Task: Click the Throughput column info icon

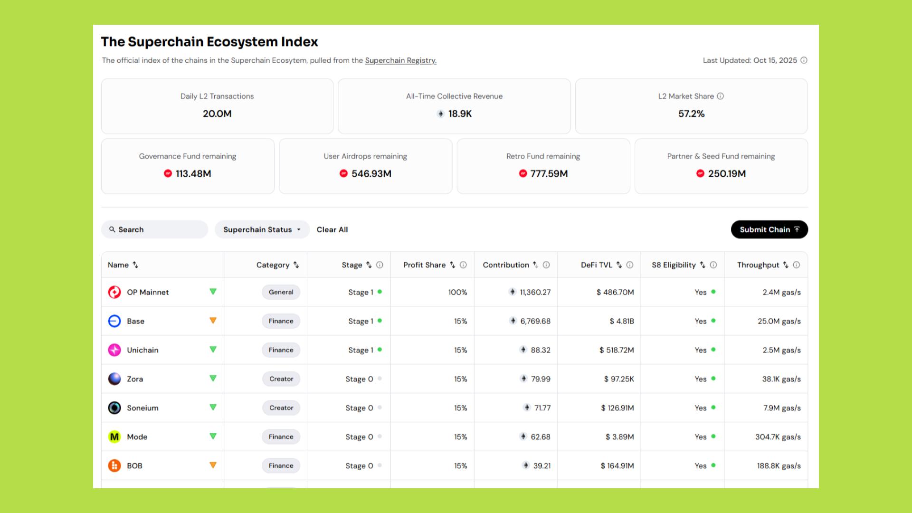Action: (797, 265)
